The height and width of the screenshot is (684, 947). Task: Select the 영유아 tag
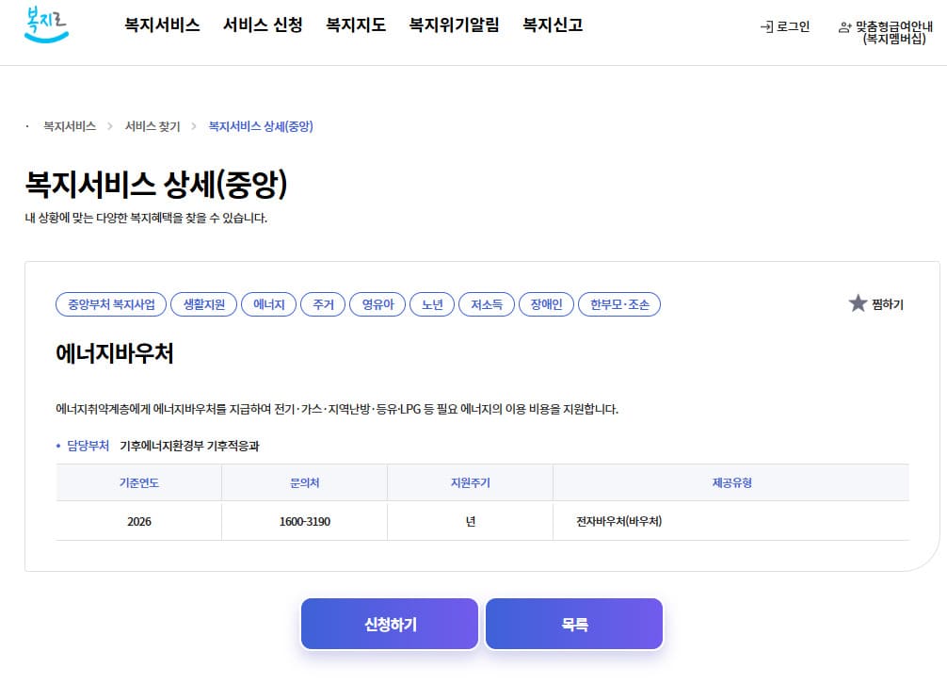(x=377, y=304)
